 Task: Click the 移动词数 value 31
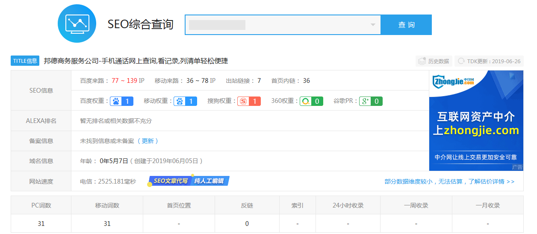[x=107, y=224]
